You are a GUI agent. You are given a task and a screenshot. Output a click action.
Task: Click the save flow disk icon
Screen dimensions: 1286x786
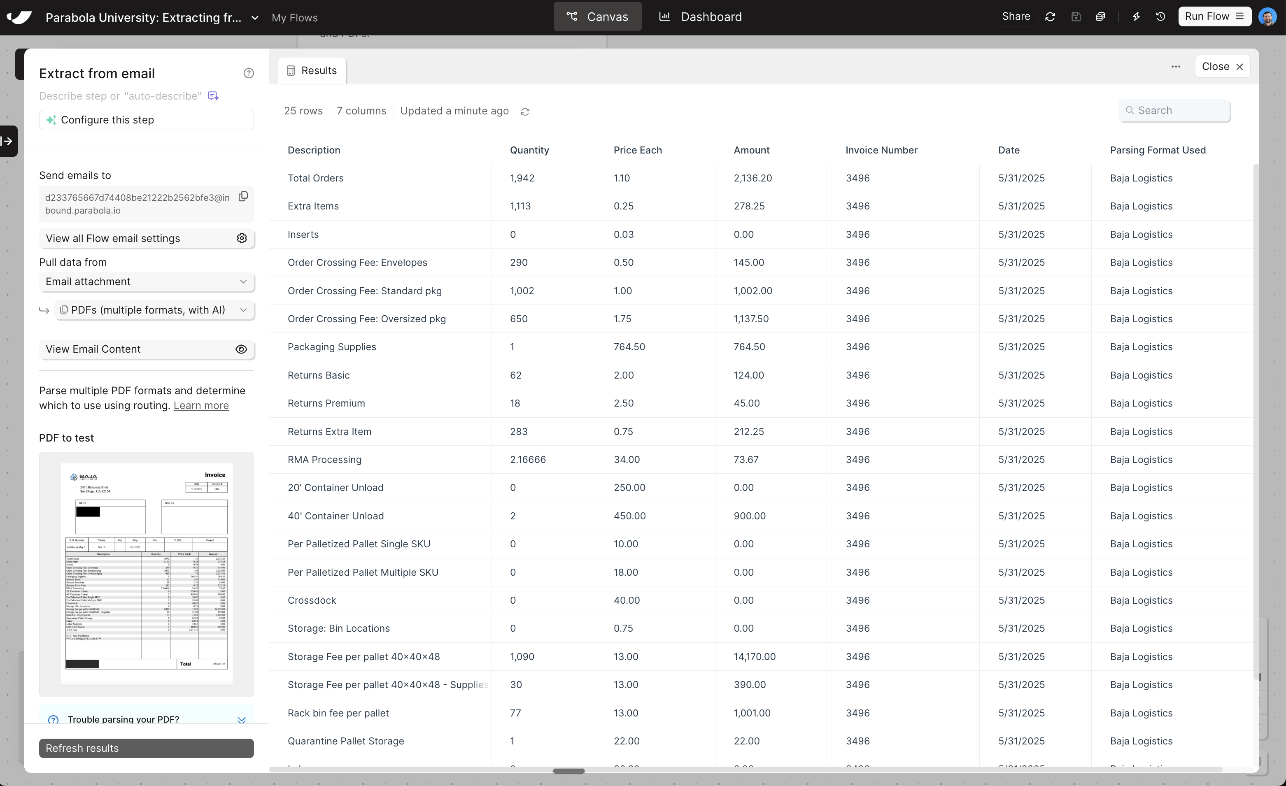pos(1076,17)
